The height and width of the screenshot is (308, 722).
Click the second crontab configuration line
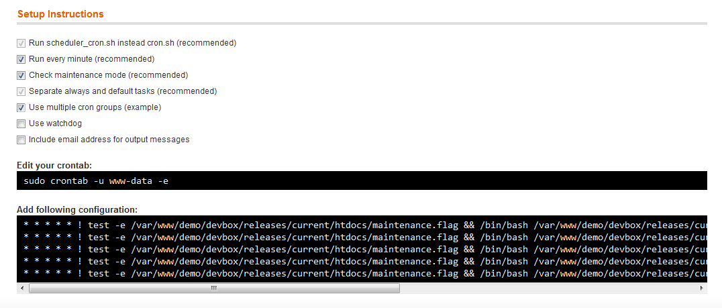[362, 237]
